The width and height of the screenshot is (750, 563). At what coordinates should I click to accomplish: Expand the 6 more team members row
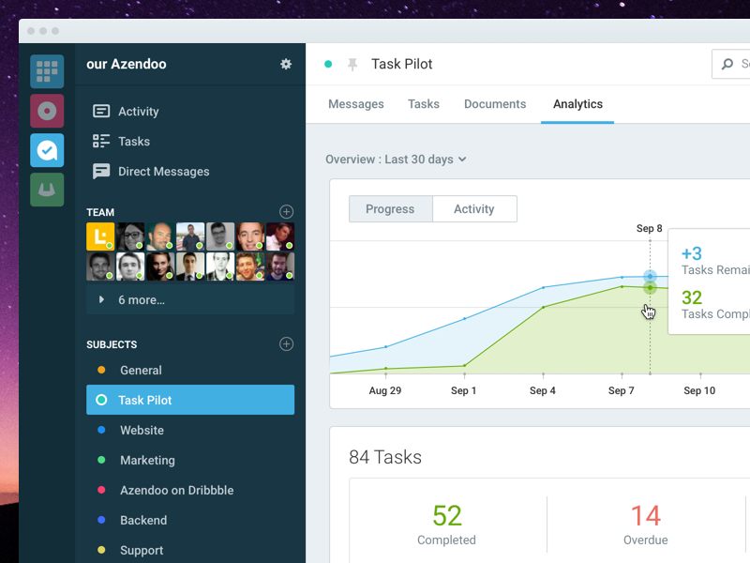190,299
